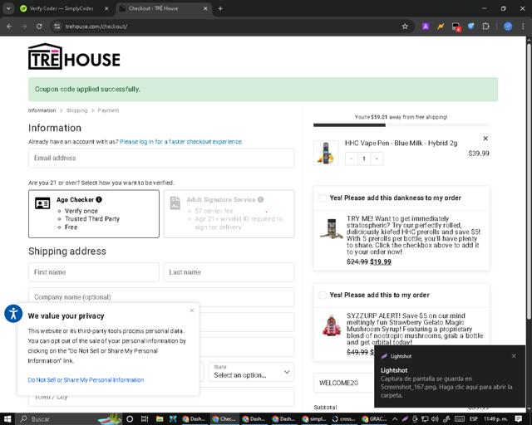Increase the vape pen quantity

pos(377,159)
